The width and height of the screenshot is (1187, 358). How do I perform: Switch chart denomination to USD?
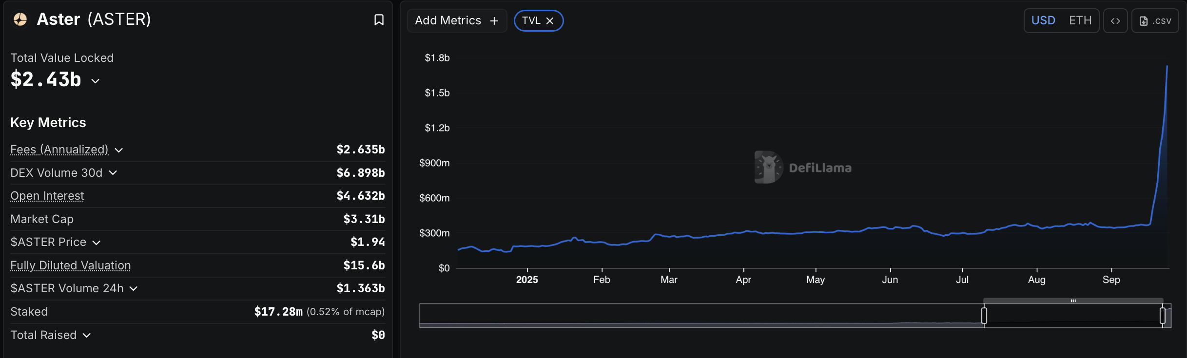(x=1043, y=20)
